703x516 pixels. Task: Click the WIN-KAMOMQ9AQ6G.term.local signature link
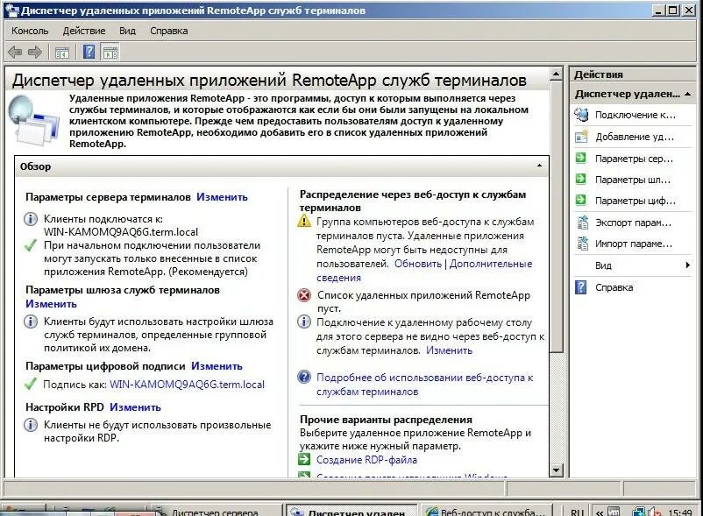(187, 385)
